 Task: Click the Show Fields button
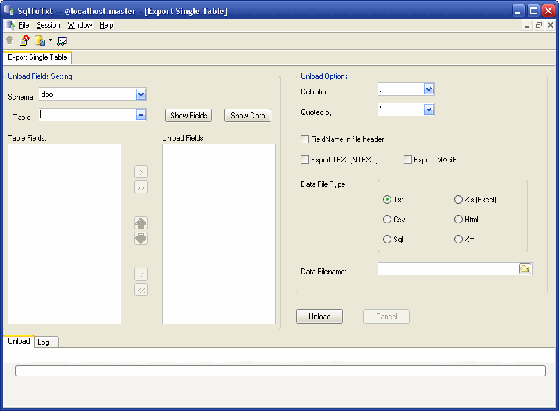189,116
